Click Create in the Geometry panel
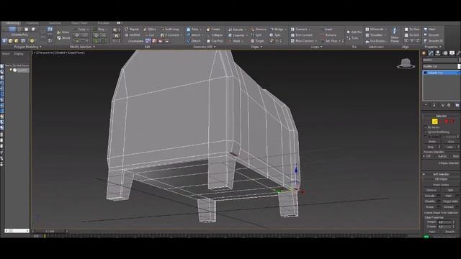Screen dimensions: 461x259 213,29
